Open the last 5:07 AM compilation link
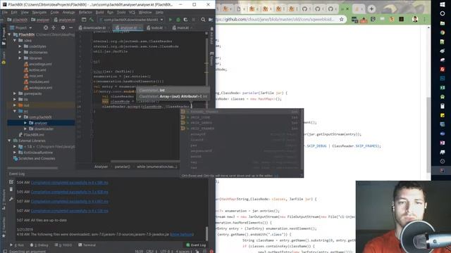Image resolution: width=451 pixels, height=253 pixels. [69, 211]
